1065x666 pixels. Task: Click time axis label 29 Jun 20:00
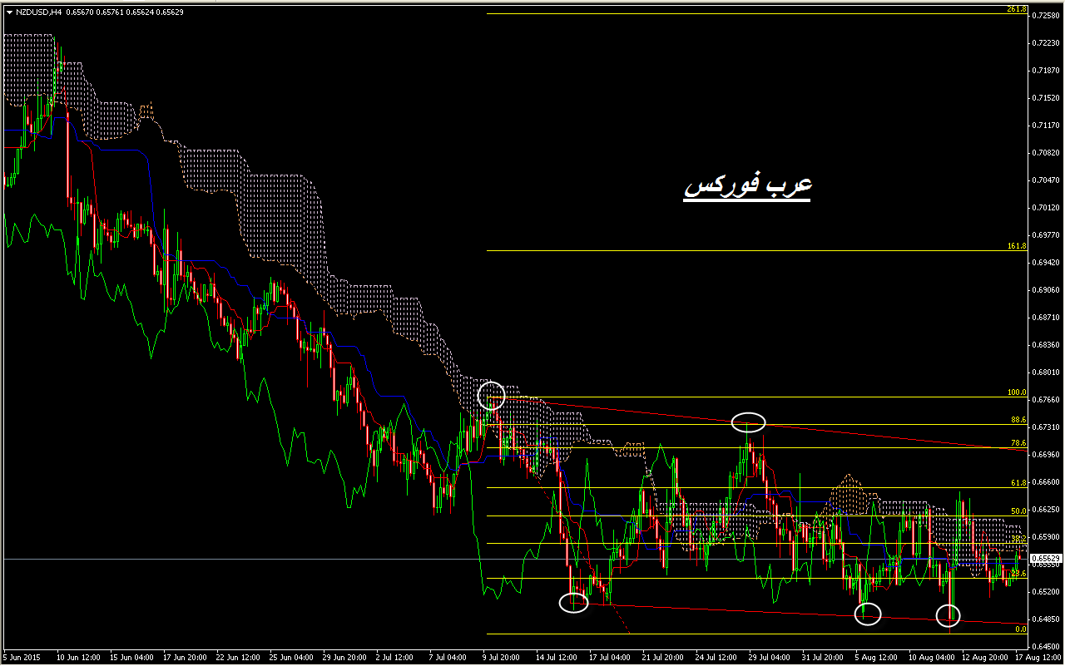pos(344,658)
